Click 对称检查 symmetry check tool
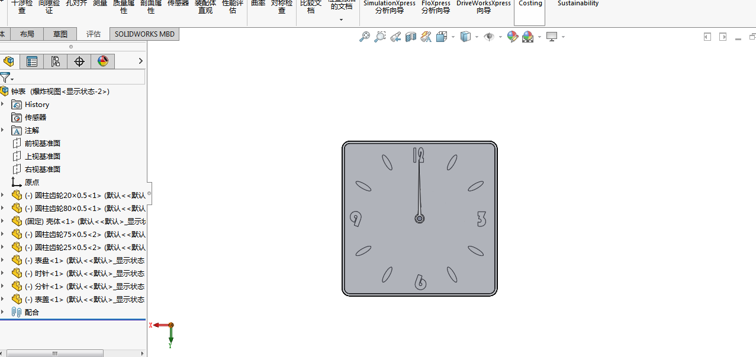The width and height of the screenshot is (756, 357). pos(282,7)
